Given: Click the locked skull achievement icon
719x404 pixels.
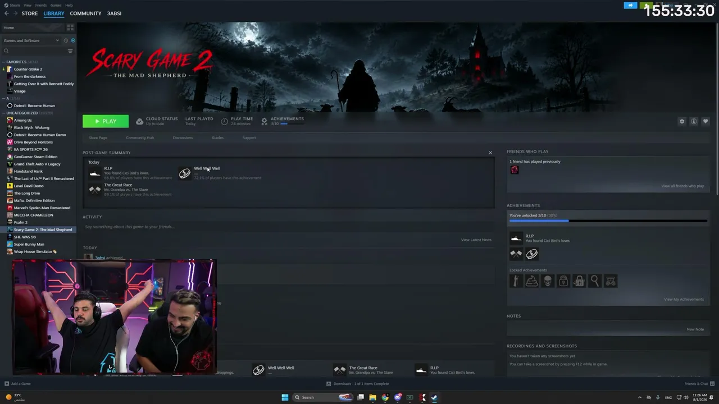Looking at the screenshot, I should (x=548, y=281).
